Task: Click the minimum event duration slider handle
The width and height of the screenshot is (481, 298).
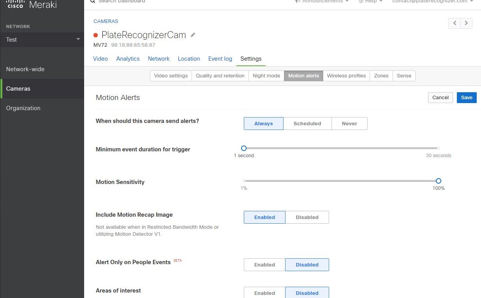Action: [x=244, y=148]
